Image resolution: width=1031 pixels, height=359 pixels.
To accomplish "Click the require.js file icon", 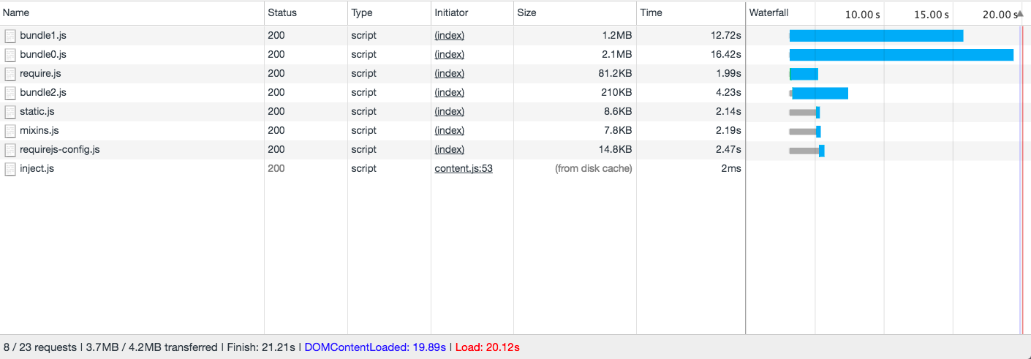I will pos(10,74).
